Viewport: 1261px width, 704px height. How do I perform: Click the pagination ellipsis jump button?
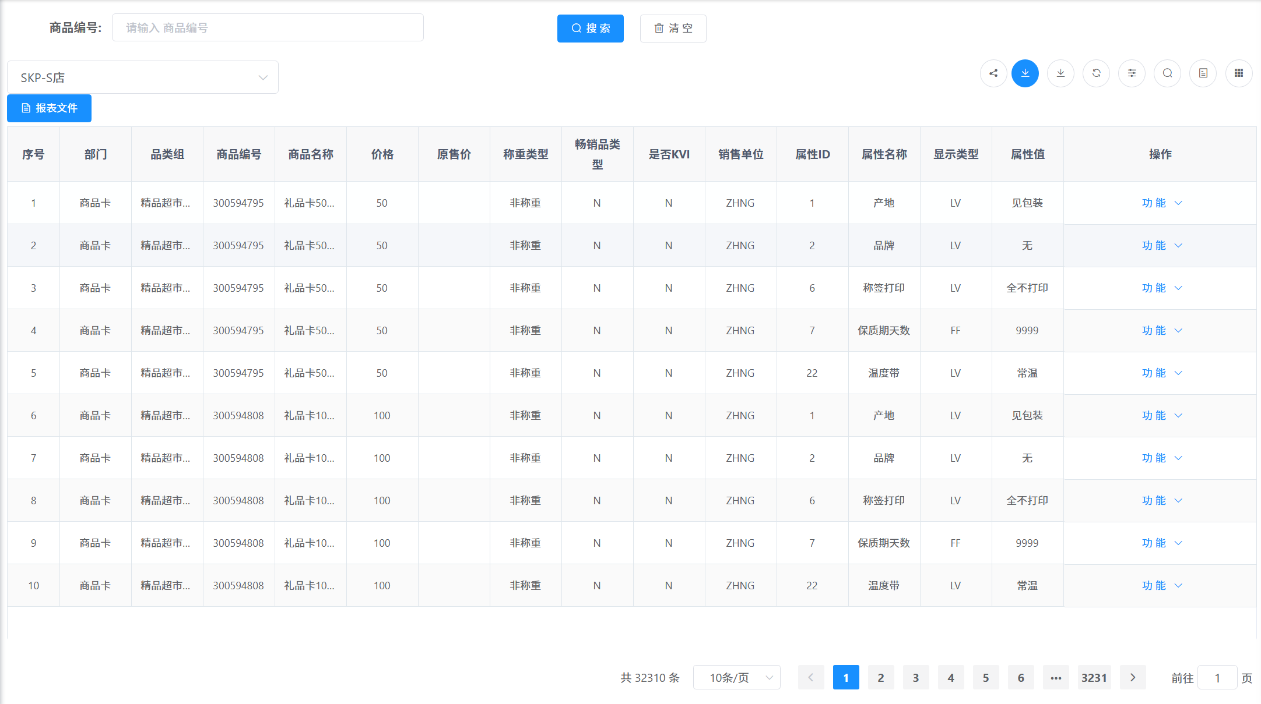click(x=1056, y=677)
